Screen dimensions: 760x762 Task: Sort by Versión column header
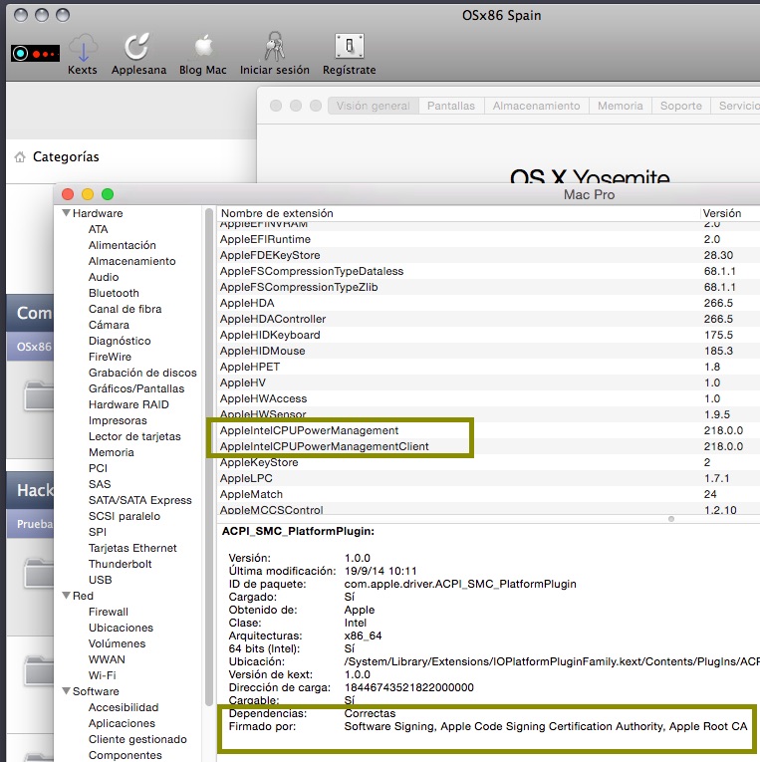tap(730, 213)
